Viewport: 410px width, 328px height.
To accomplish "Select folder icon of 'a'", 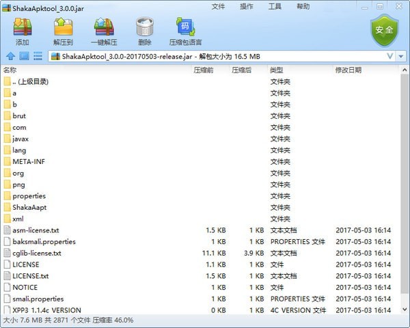I will coord(8,93).
